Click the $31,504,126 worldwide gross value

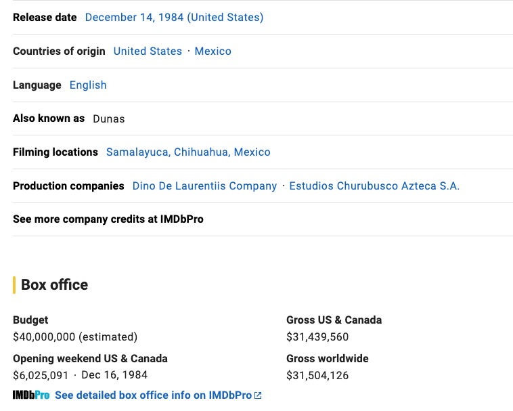click(x=317, y=375)
